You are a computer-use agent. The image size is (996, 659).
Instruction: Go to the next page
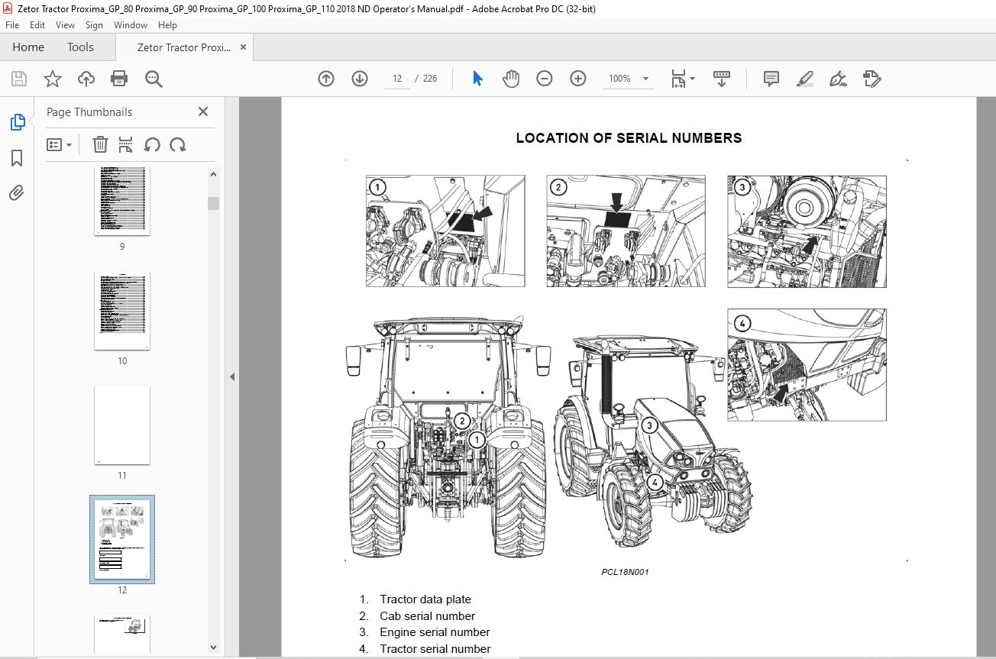pos(360,79)
